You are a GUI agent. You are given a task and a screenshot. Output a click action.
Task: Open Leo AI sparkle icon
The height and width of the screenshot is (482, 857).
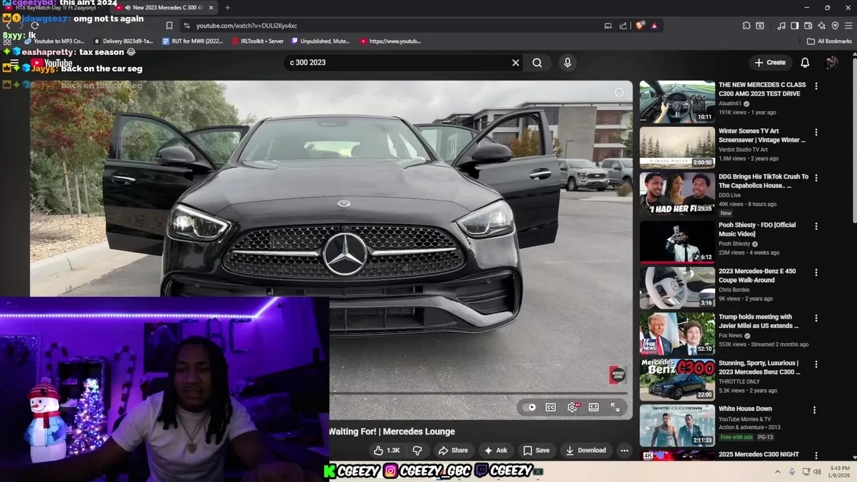(822, 25)
